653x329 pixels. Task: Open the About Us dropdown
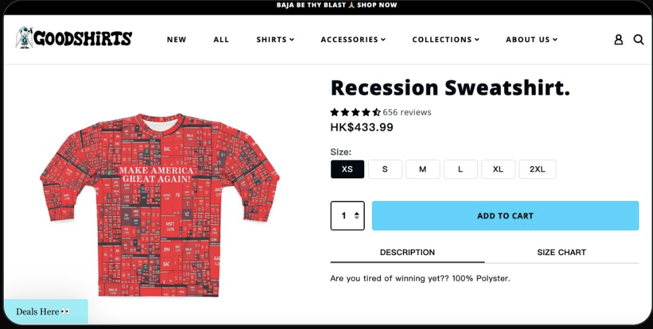[531, 40]
